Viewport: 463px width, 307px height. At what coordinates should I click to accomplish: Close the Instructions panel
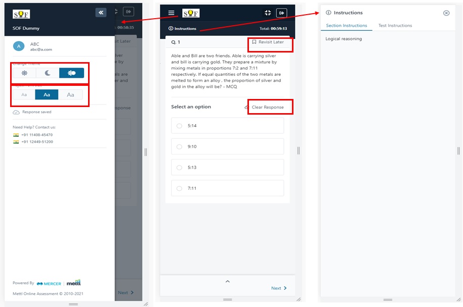(x=446, y=13)
